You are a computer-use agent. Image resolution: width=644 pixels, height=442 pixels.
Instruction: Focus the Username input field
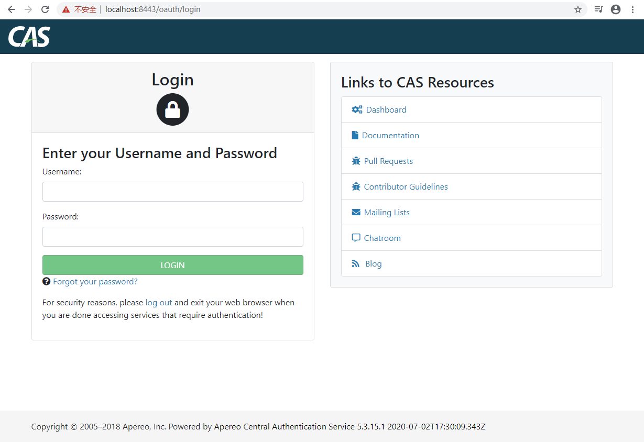click(x=173, y=192)
